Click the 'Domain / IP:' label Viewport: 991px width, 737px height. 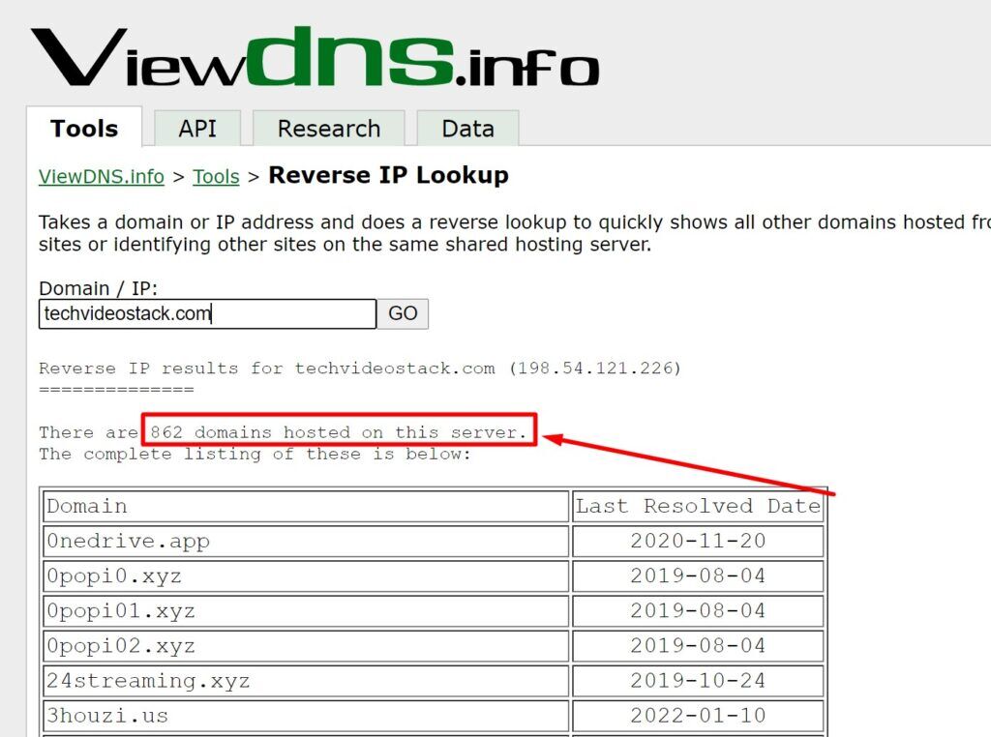pos(98,288)
